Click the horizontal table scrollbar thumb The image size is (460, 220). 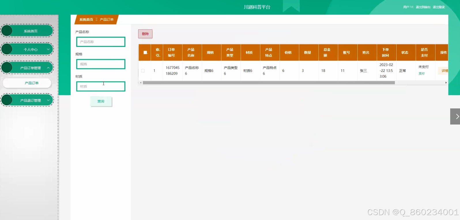pyautogui.click(x=269, y=83)
